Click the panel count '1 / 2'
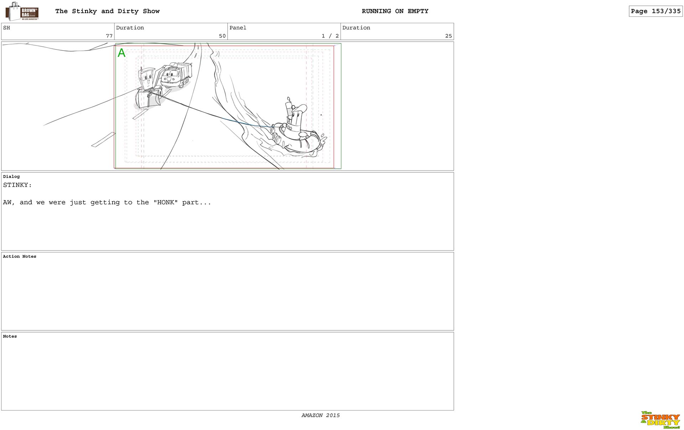 [330, 36]
